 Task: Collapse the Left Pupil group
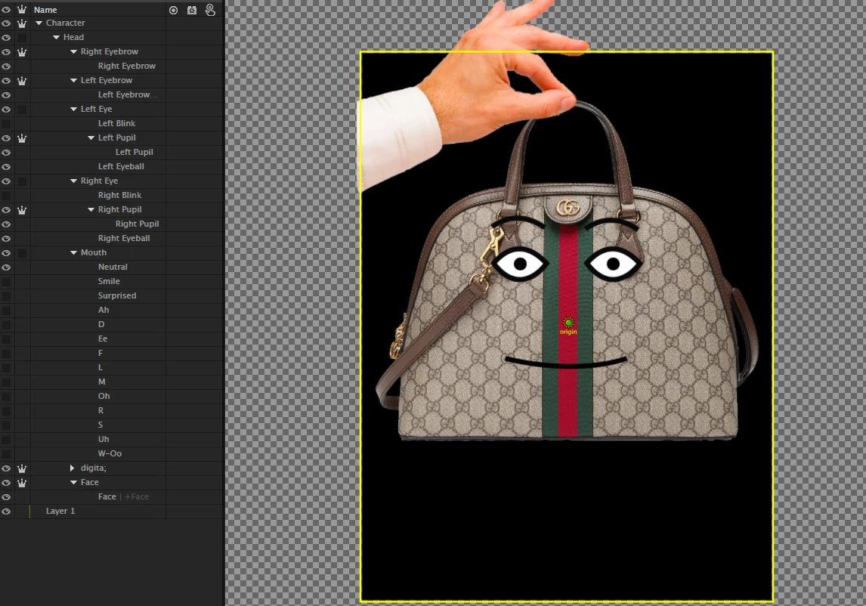91,138
